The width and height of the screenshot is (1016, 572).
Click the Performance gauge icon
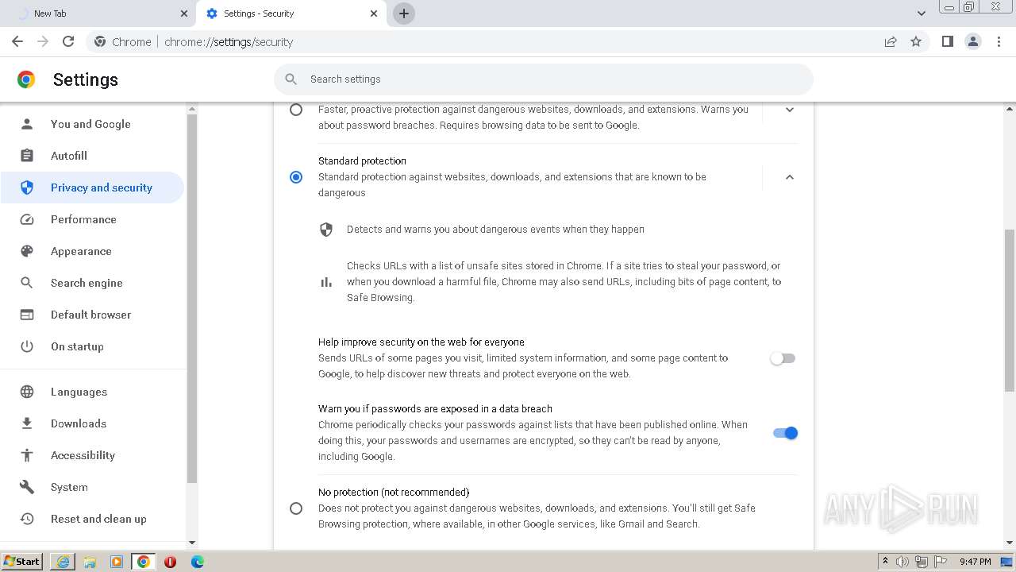pos(27,219)
